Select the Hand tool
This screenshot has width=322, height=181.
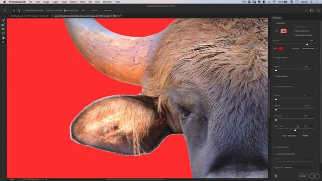(x=4, y=38)
